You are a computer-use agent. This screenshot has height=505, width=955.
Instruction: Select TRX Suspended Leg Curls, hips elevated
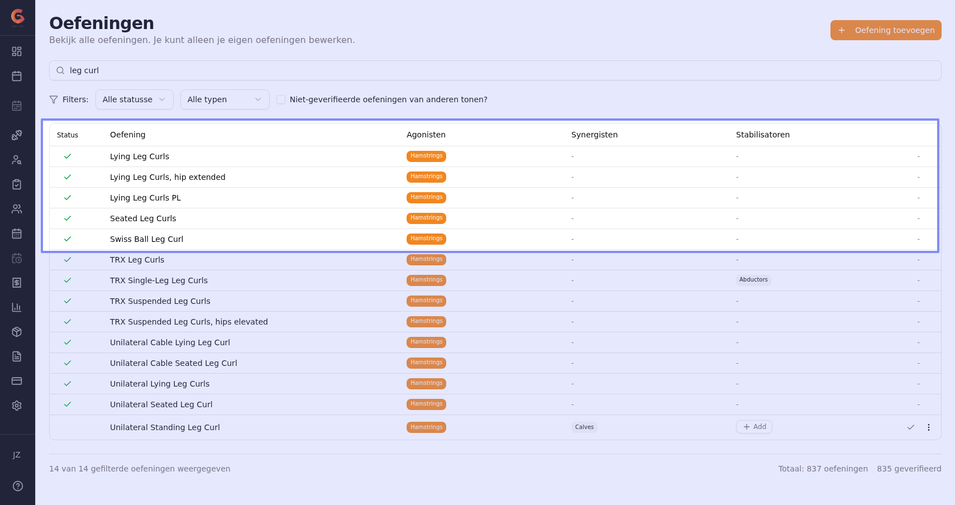point(495,322)
